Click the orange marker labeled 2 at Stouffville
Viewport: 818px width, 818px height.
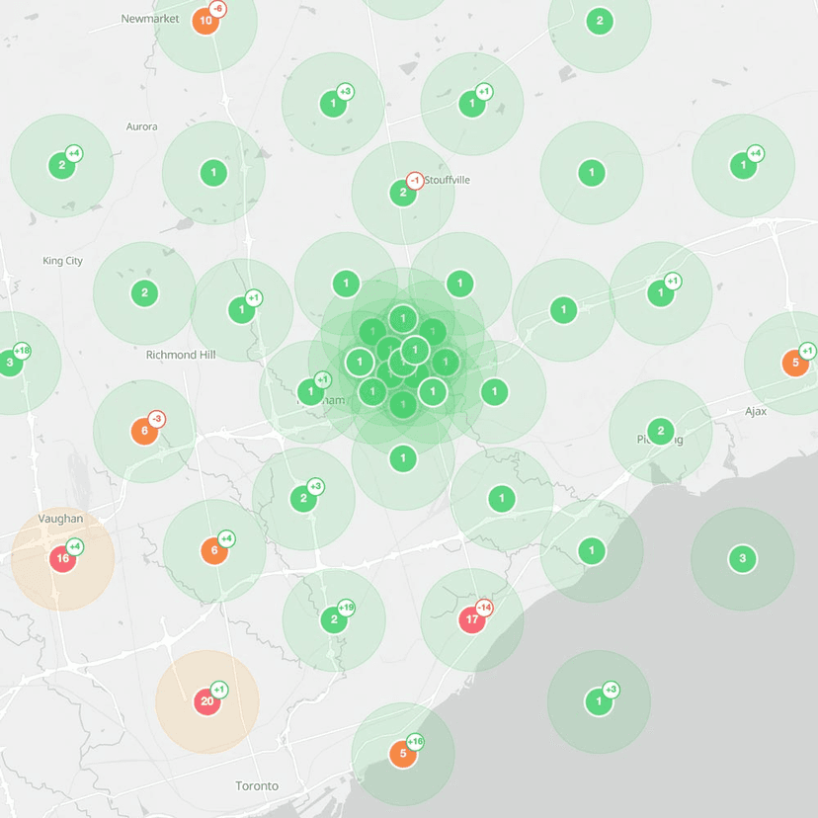click(402, 194)
